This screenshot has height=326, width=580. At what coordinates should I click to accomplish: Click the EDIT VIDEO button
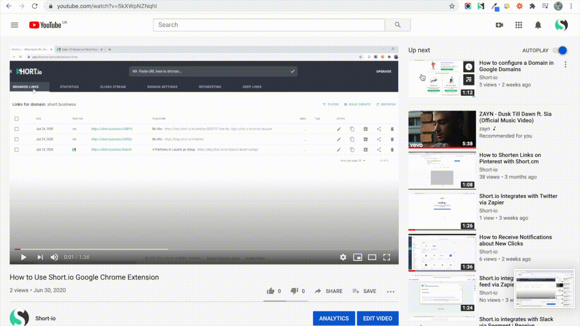click(377, 318)
